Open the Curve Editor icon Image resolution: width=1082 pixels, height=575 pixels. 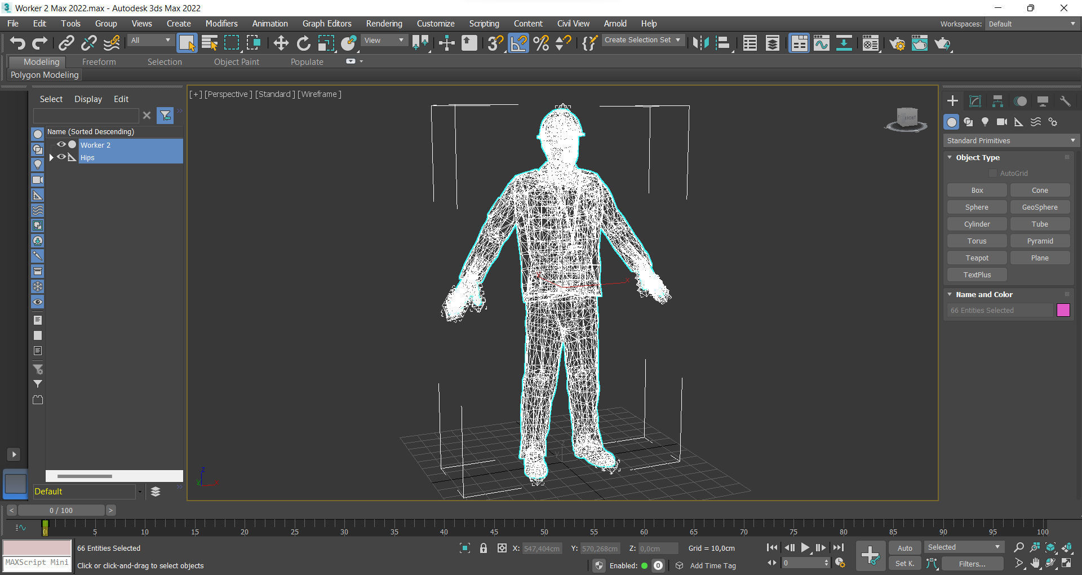822,43
